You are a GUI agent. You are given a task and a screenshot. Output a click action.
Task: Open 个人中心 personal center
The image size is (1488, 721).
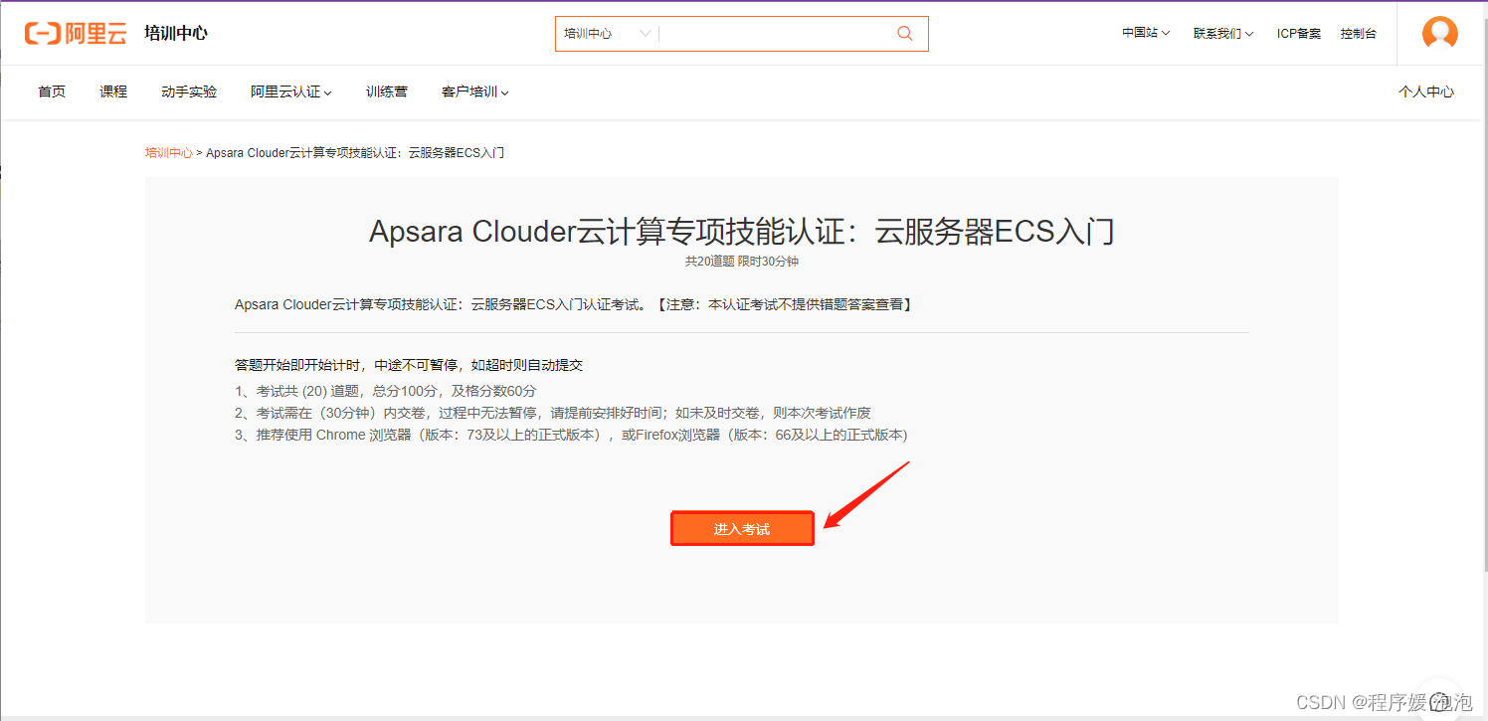pos(1426,91)
